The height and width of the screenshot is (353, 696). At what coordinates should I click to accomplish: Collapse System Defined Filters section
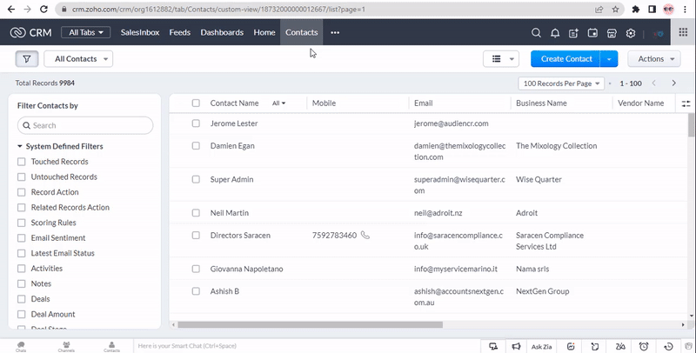[x=20, y=146]
